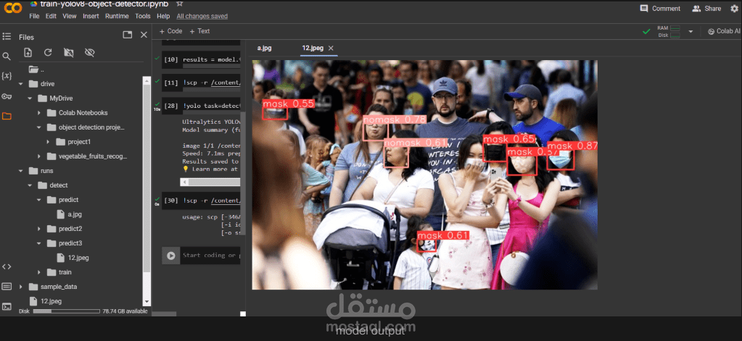The image size is (742, 341).
Task: Open the Tools menu
Action: pos(143,16)
